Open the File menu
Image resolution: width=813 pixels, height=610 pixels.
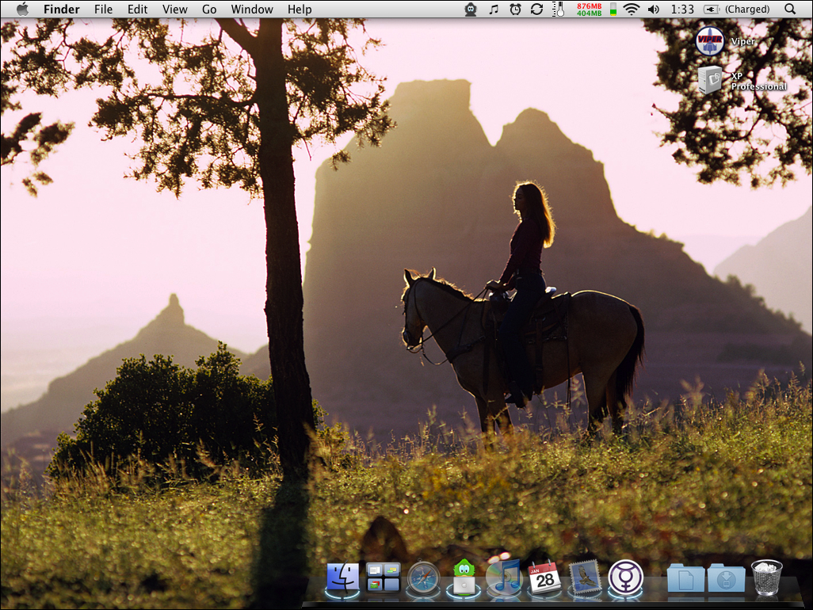click(x=103, y=10)
